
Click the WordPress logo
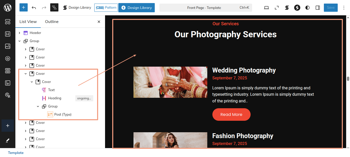click(8, 8)
